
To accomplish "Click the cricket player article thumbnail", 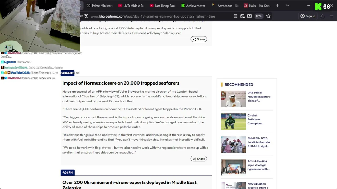I will click(233, 122).
